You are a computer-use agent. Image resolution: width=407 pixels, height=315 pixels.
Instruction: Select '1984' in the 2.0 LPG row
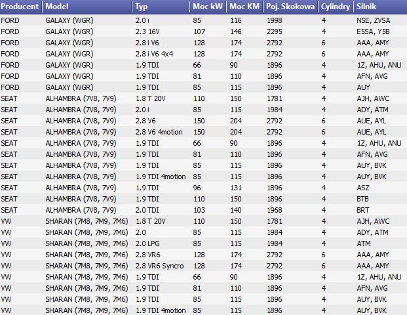coord(275,243)
